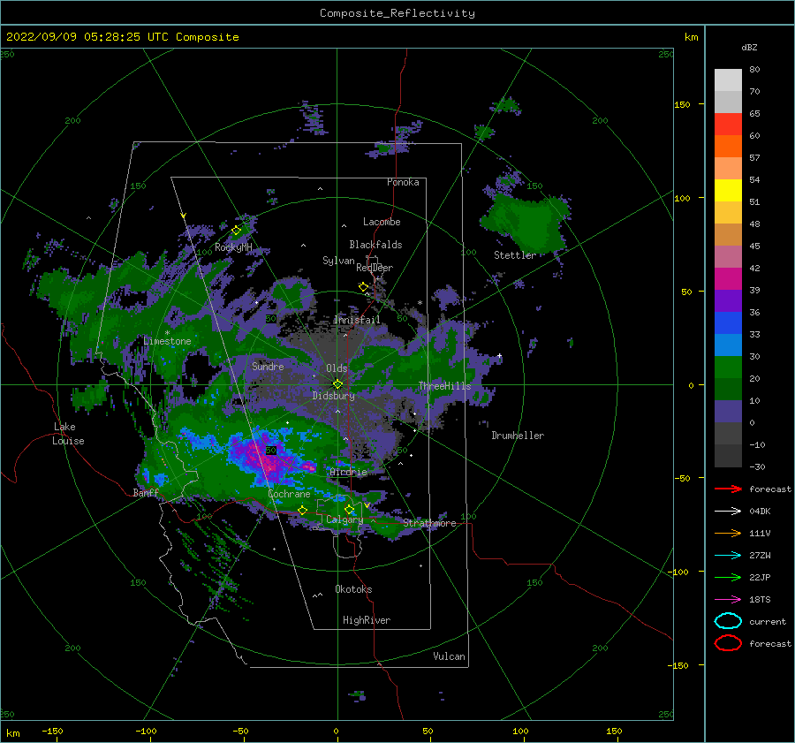Click the ThreeHills city label

[x=444, y=386]
